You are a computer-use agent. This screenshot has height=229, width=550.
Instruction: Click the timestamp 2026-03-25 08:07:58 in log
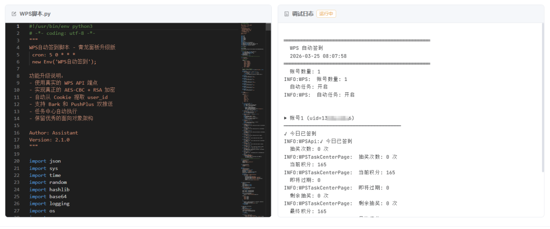pos(318,56)
